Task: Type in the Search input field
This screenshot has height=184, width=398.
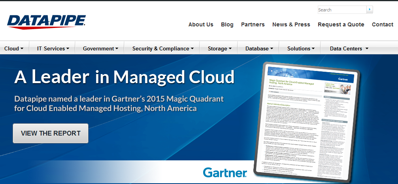Action: [342, 10]
